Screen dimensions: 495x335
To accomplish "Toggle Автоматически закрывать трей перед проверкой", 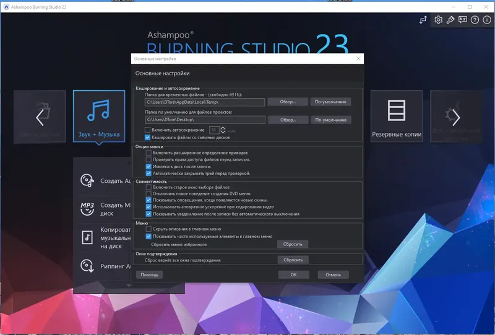I will pos(148,173).
